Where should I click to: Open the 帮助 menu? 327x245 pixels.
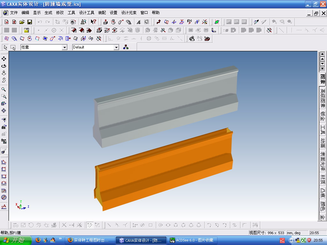156,13
